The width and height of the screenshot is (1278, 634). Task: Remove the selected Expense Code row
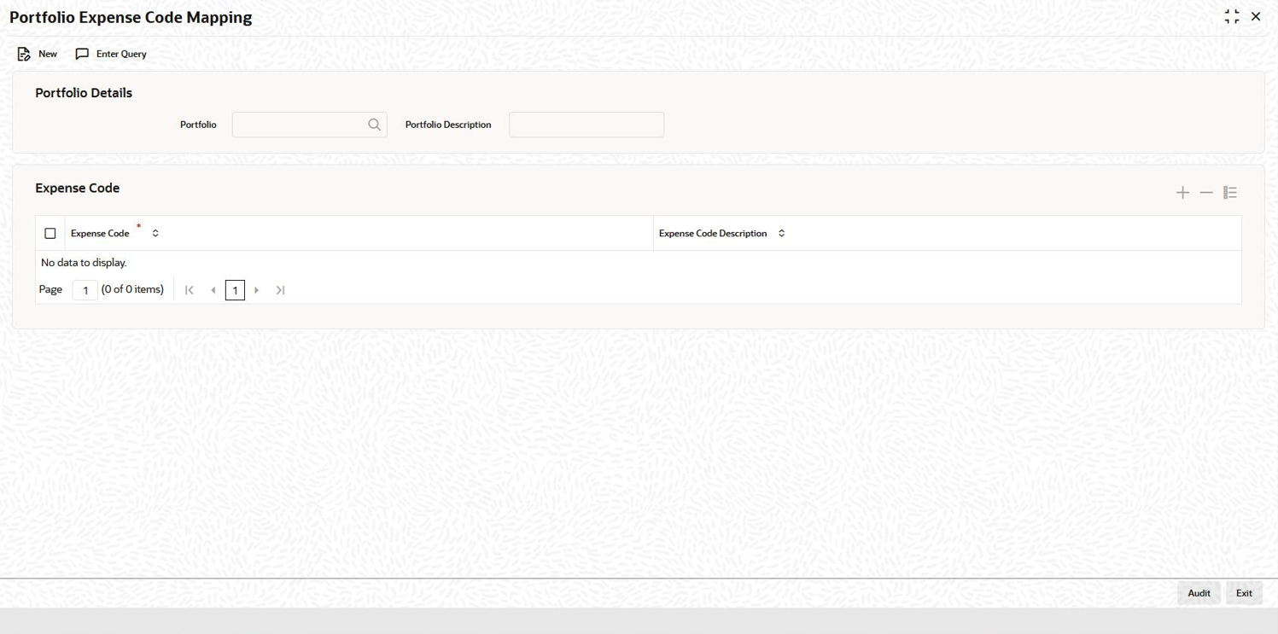pyautogui.click(x=1206, y=192)
